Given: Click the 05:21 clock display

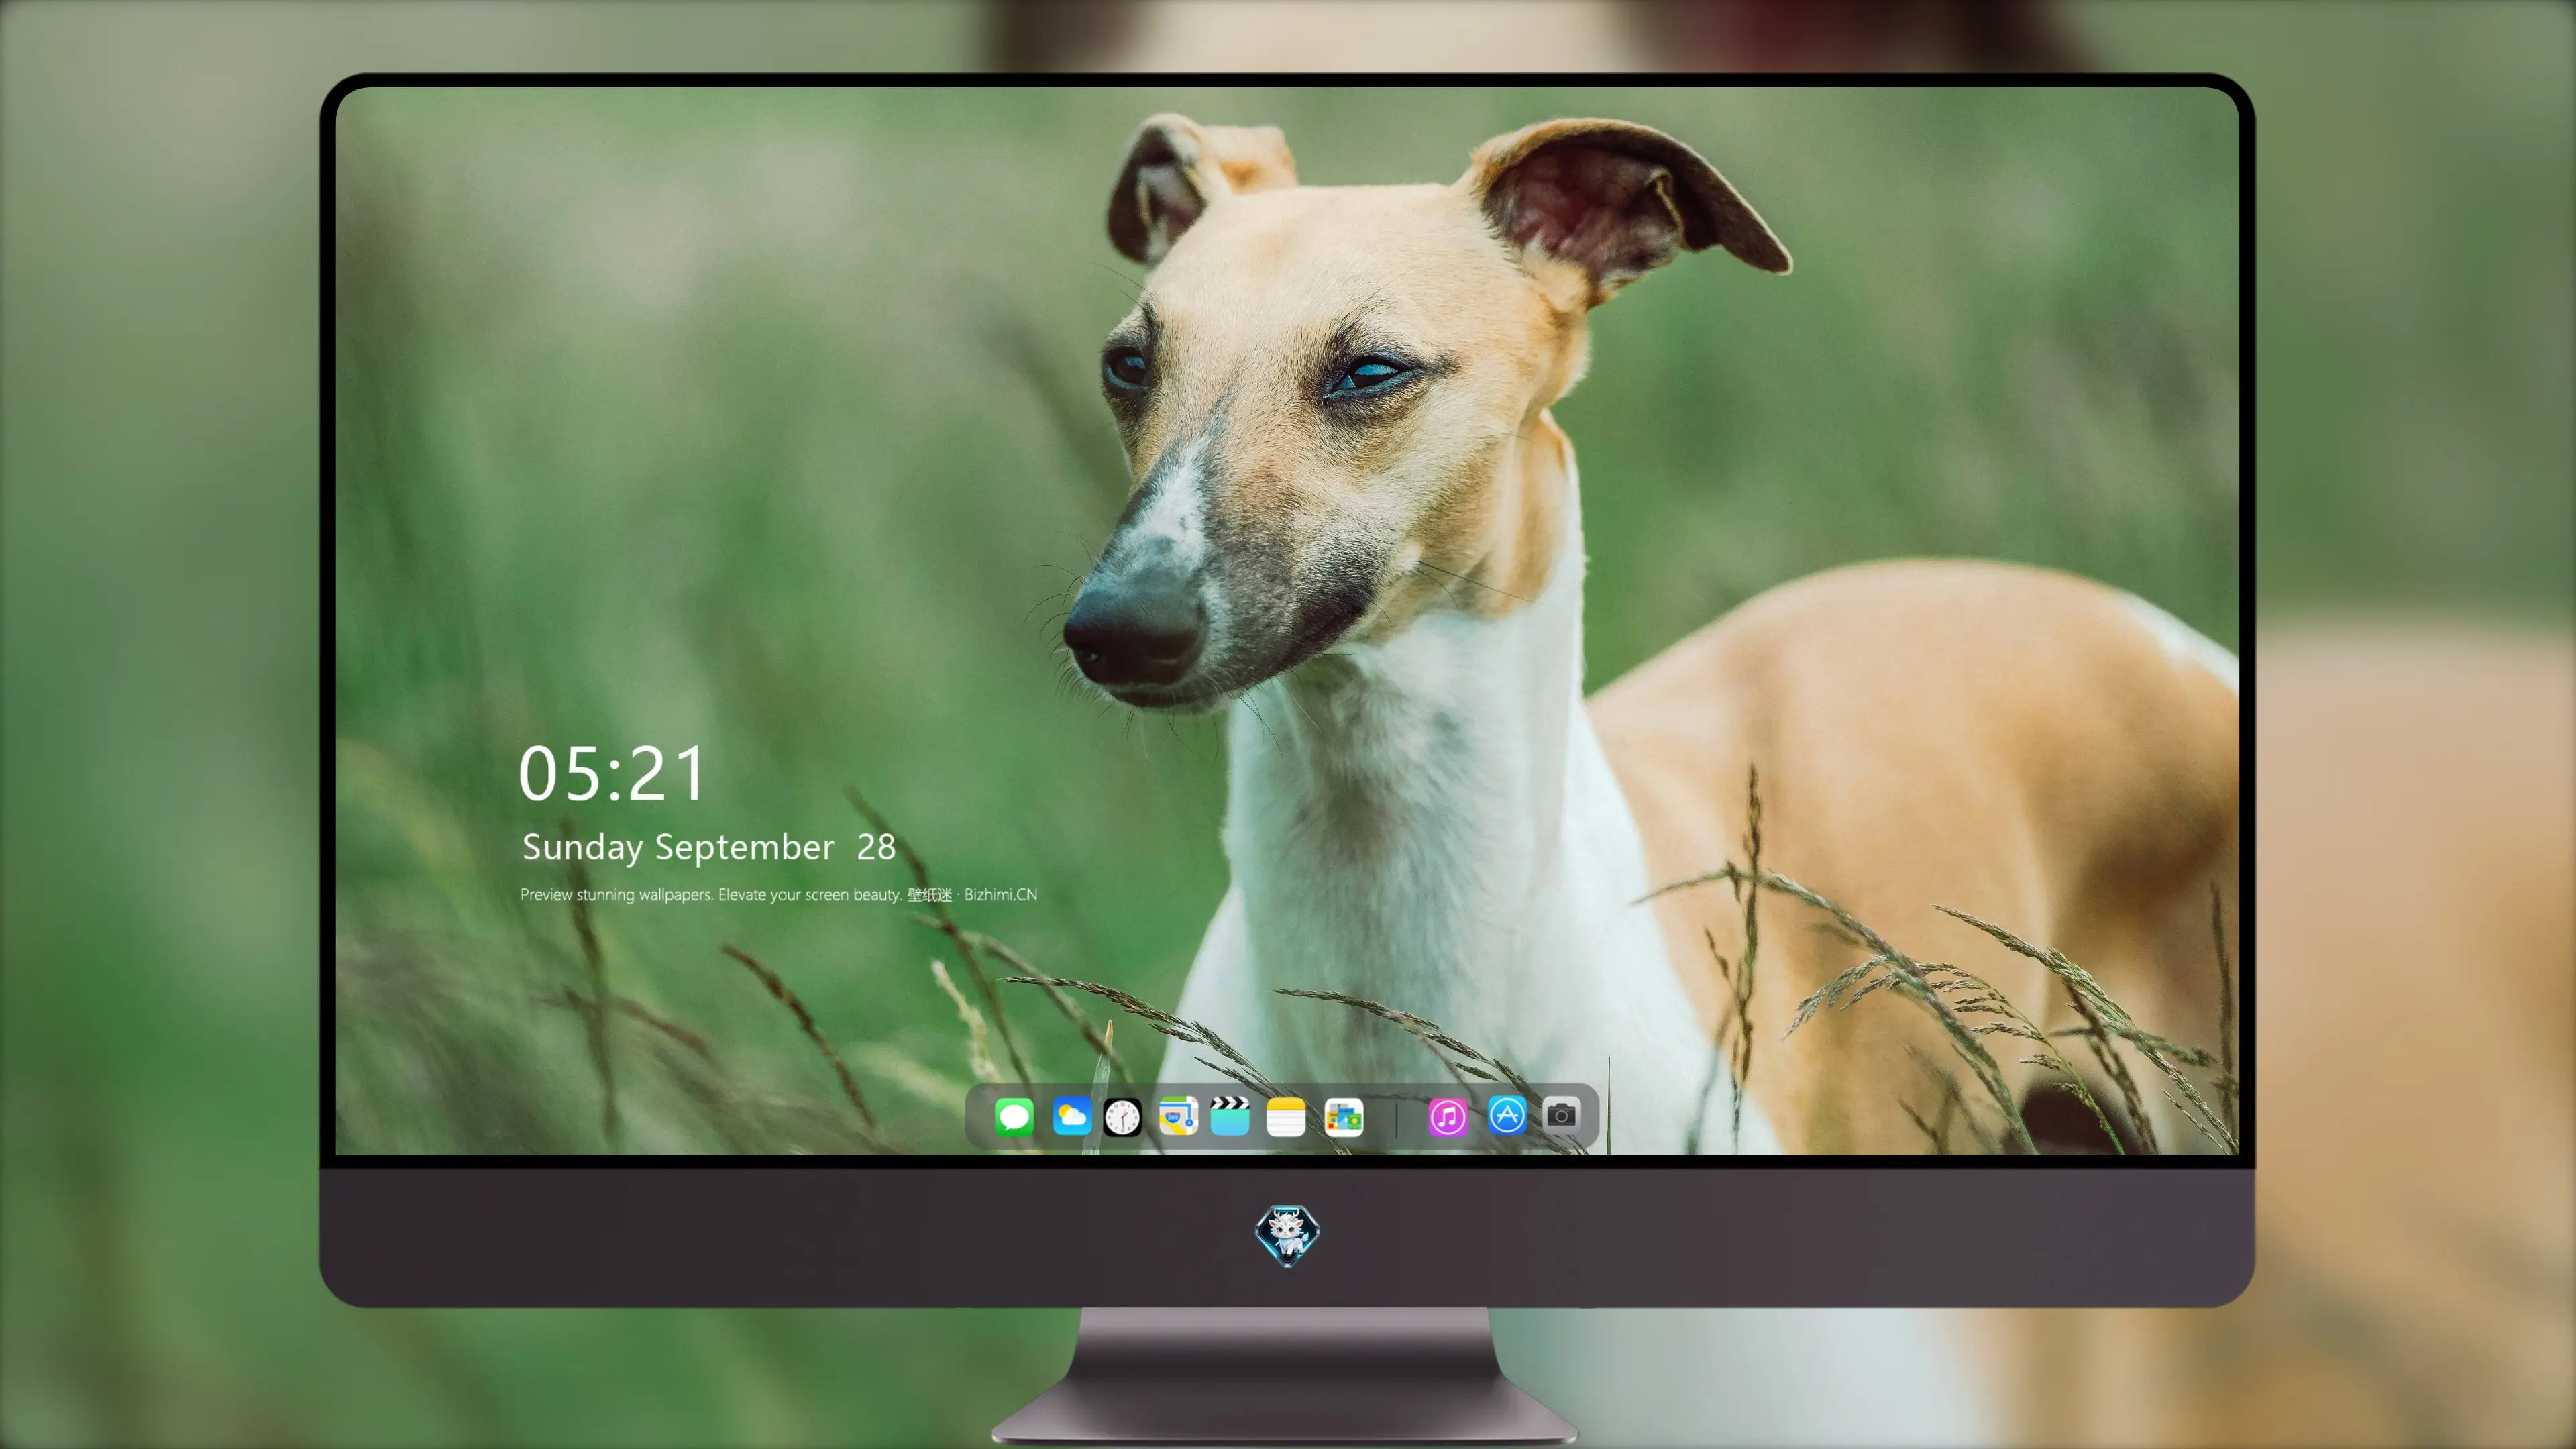Looking at the screenshot, I should point(612,774).
